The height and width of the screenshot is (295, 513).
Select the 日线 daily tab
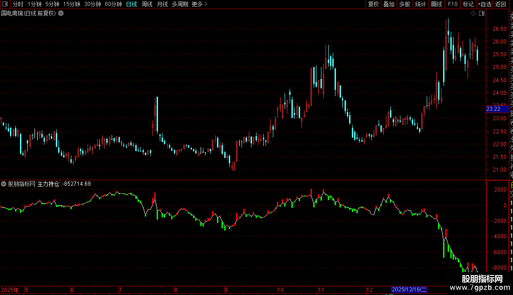pos(132,4)
